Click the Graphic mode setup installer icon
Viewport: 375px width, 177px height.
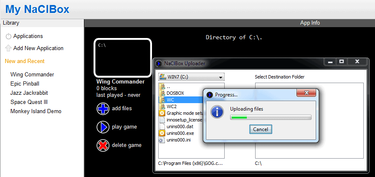coord(162,113)
